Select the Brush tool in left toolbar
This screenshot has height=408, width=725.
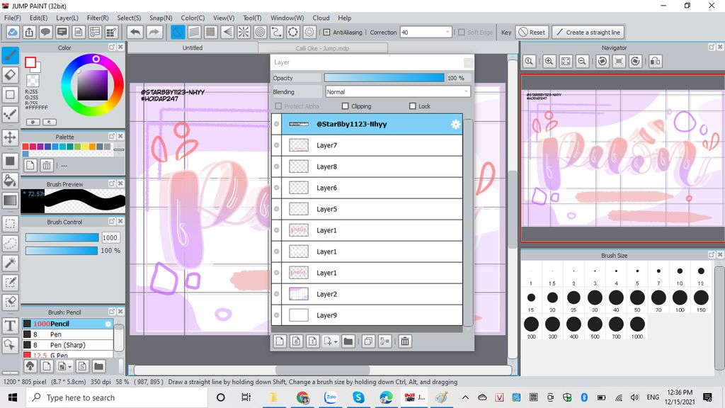(10, 56)
